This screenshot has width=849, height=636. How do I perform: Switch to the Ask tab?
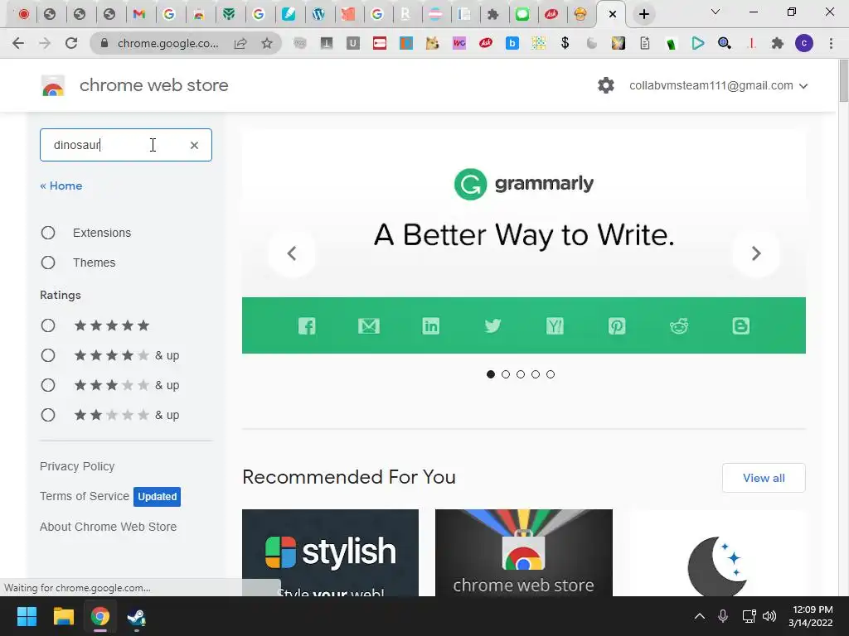click(x=551, y=14)
